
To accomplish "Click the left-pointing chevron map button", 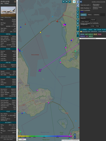I will coord(78,5).
